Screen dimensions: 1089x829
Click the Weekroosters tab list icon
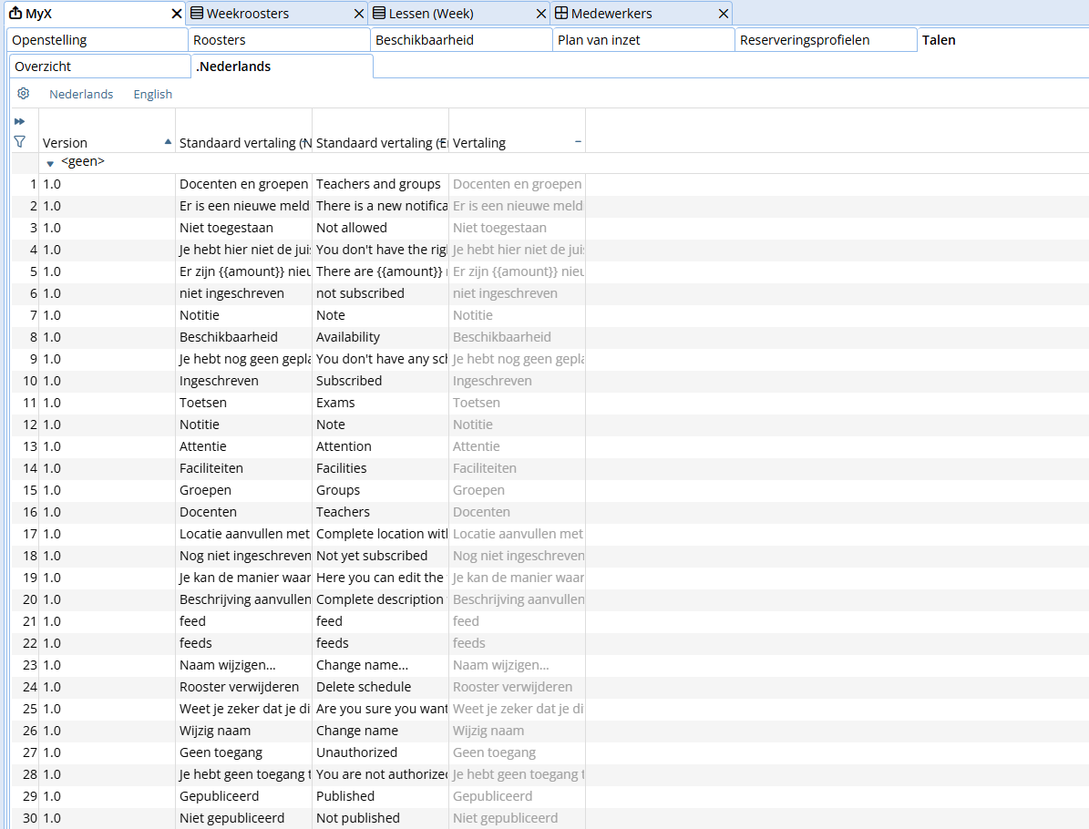[197, 13]
